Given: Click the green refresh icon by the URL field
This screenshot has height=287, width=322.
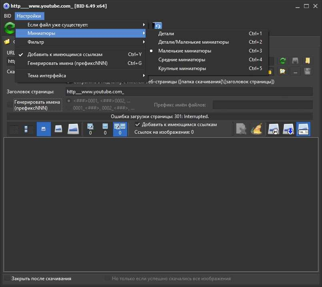Looking at the screenshot, I should 283,60.
